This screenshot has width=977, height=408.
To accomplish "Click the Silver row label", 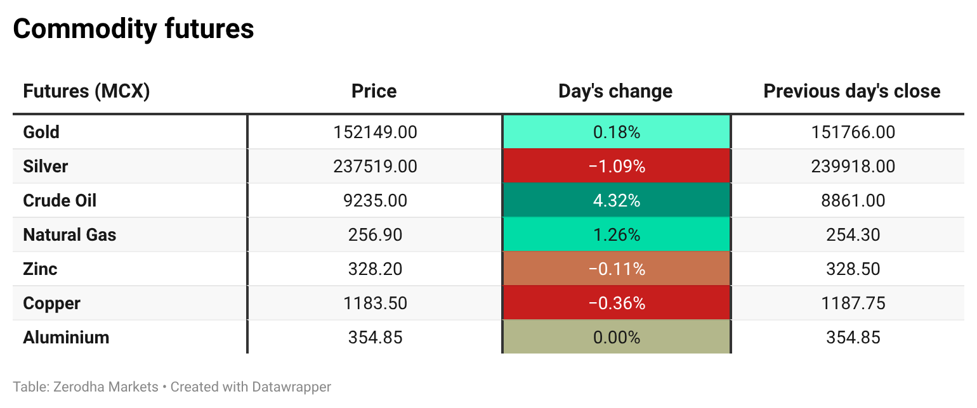I will (45, 167).
